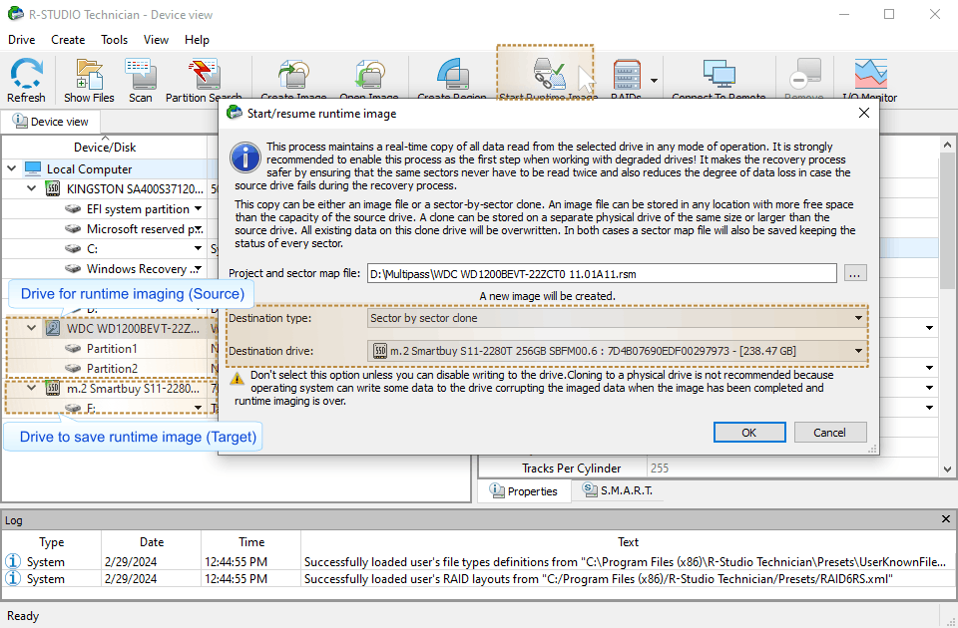Click the Log Time column header

pos(251,542)
